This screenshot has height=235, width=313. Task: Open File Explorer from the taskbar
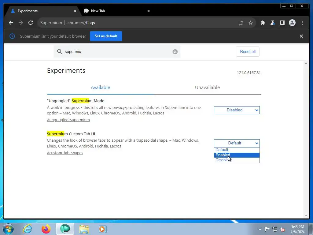pyautogui.click(x=84, y=229)
